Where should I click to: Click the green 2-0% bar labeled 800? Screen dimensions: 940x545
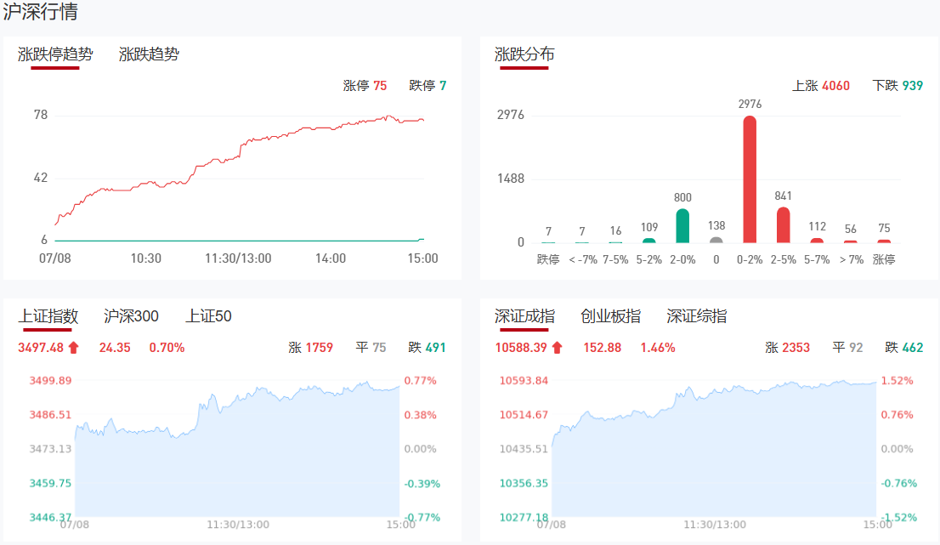point(682,226)
